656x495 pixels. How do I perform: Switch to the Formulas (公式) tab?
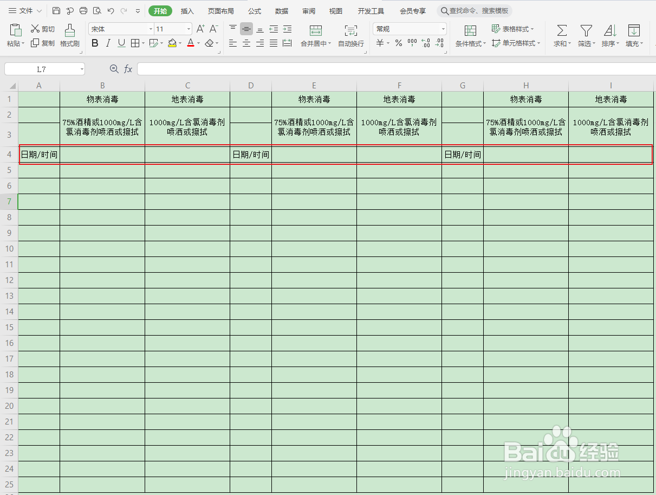[255, 11]
